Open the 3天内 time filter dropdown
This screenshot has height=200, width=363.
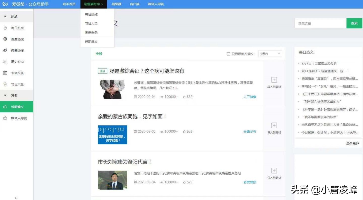pyautogui.click(x=270, y=54)
